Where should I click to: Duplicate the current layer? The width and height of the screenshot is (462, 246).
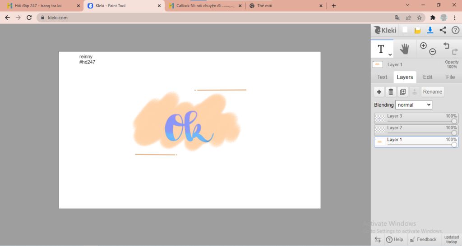coord(402,92)
